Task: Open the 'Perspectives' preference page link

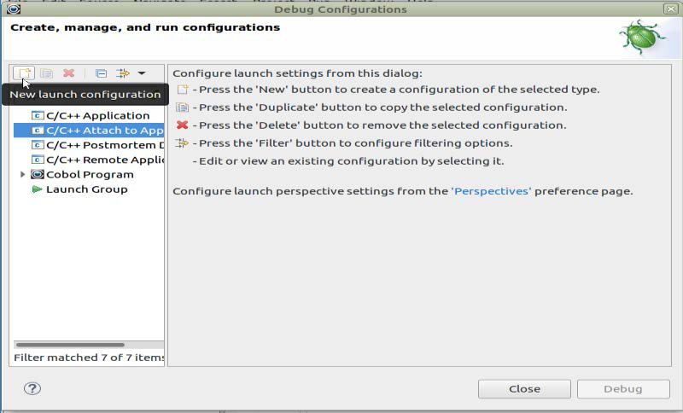Action: pyautogui.click(x=492, y=191)
